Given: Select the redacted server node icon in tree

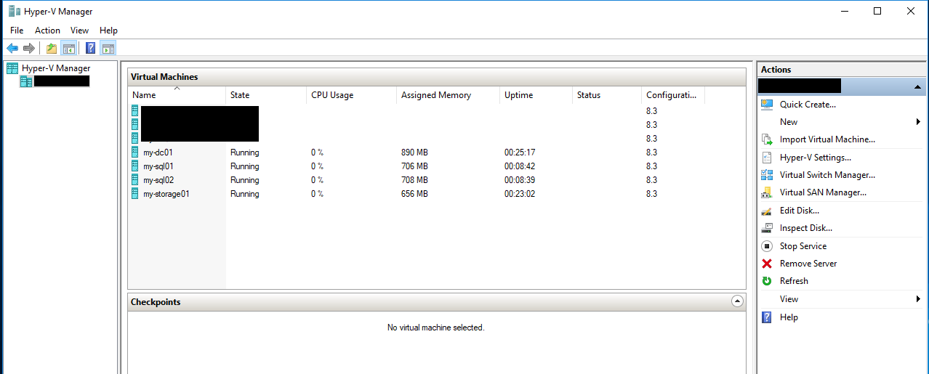Looking at the screenshot, I should (x=26, y=81).
